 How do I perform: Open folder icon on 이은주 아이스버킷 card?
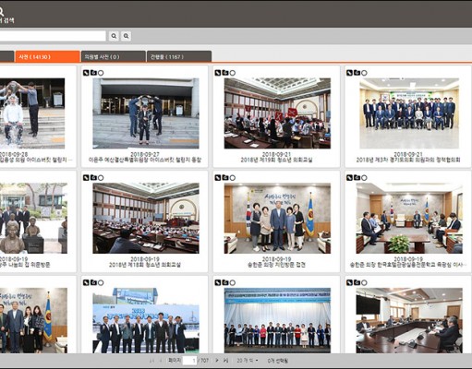pos(93,73)
